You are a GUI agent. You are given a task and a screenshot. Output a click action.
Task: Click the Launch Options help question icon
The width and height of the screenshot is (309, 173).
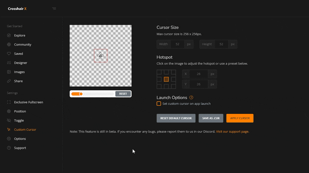pos(191,97)
